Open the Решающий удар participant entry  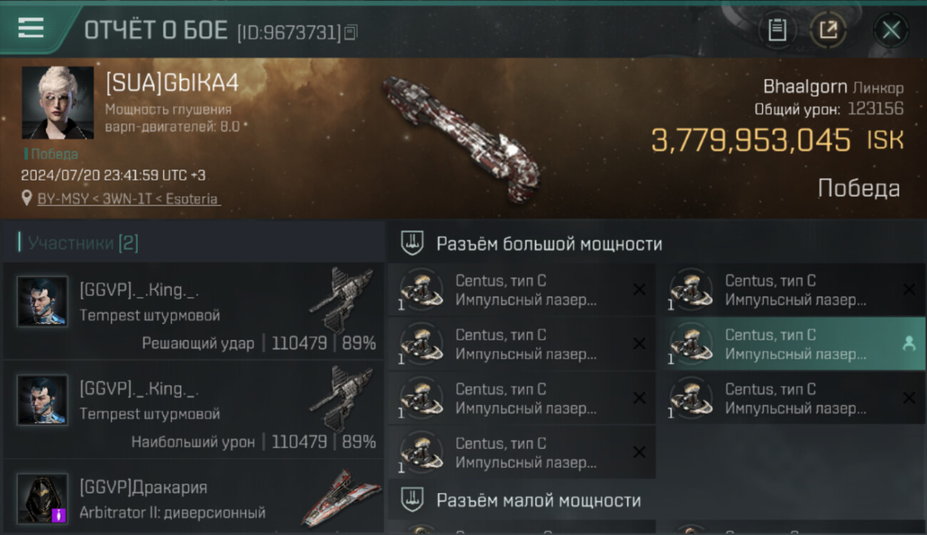pos(193,311)
